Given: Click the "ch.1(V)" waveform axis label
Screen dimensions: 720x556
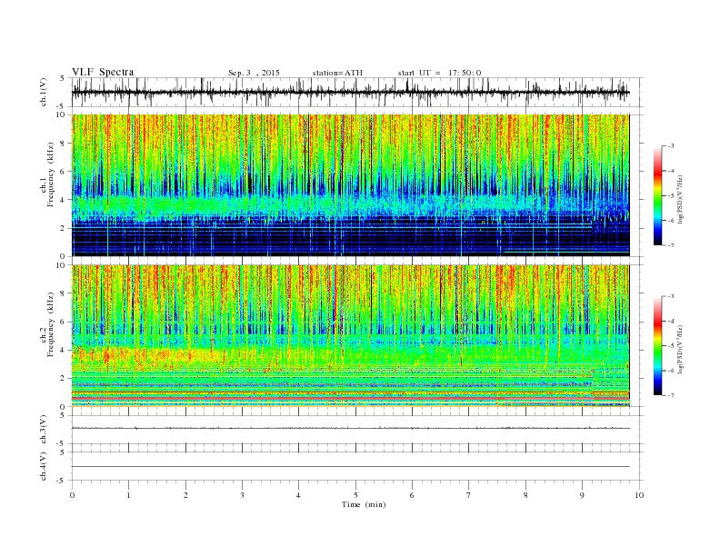Looking at the screenshot, I should (x=43, y=92).
